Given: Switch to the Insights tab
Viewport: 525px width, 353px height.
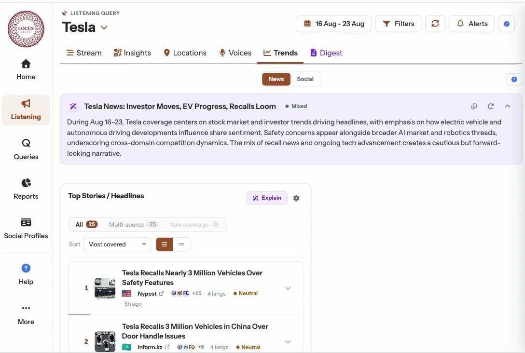Looking at the screenshot, I should pyautogui.click(x=132, y=53).
